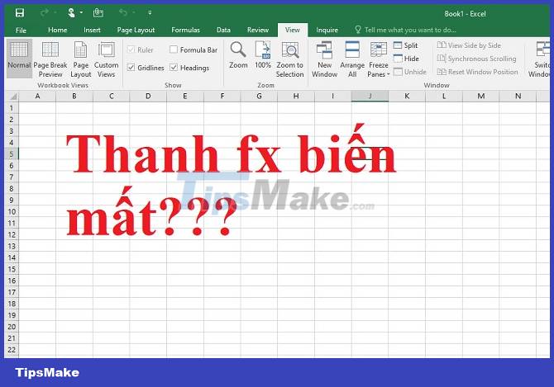Click the Unhide window button

[x=410, y=72]
